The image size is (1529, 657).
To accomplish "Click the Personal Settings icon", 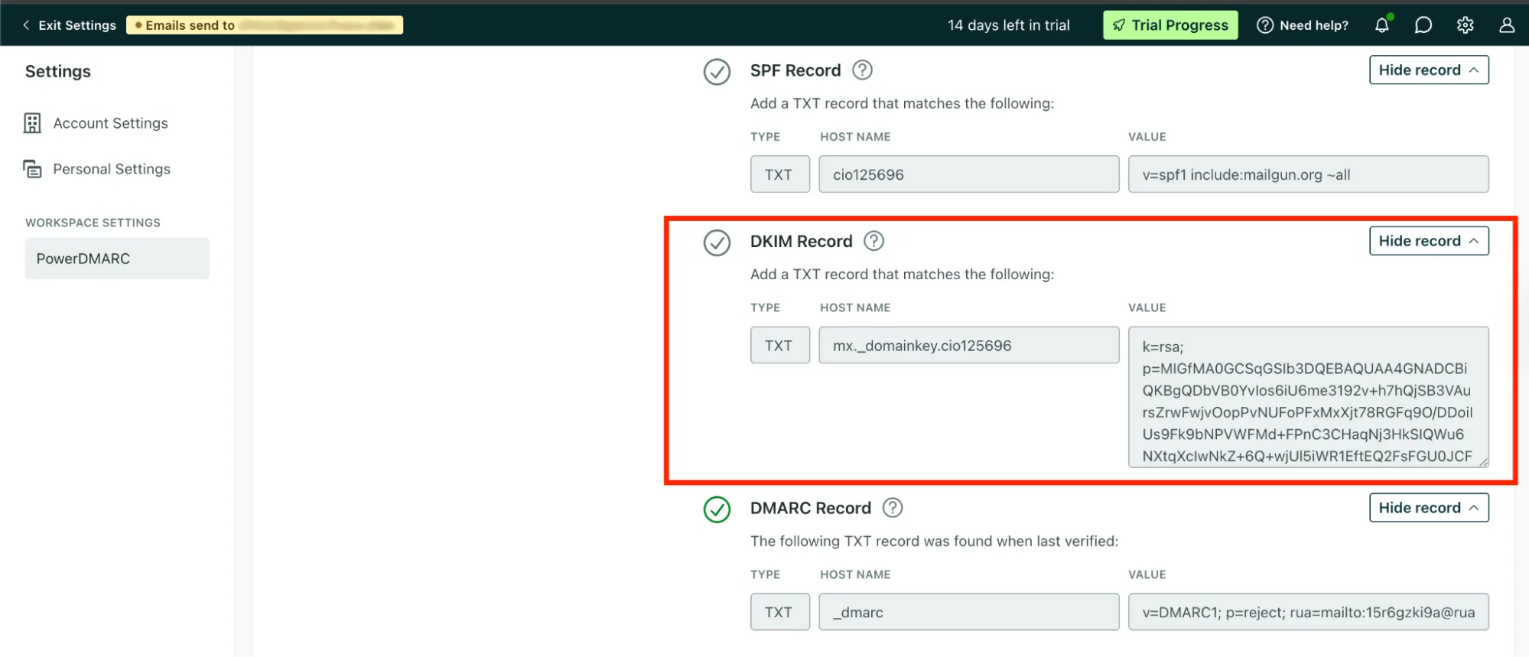I will coord(32,169).
